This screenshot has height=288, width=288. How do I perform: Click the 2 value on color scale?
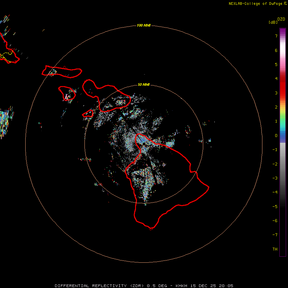pyautogui.click(x=276, y=107)
